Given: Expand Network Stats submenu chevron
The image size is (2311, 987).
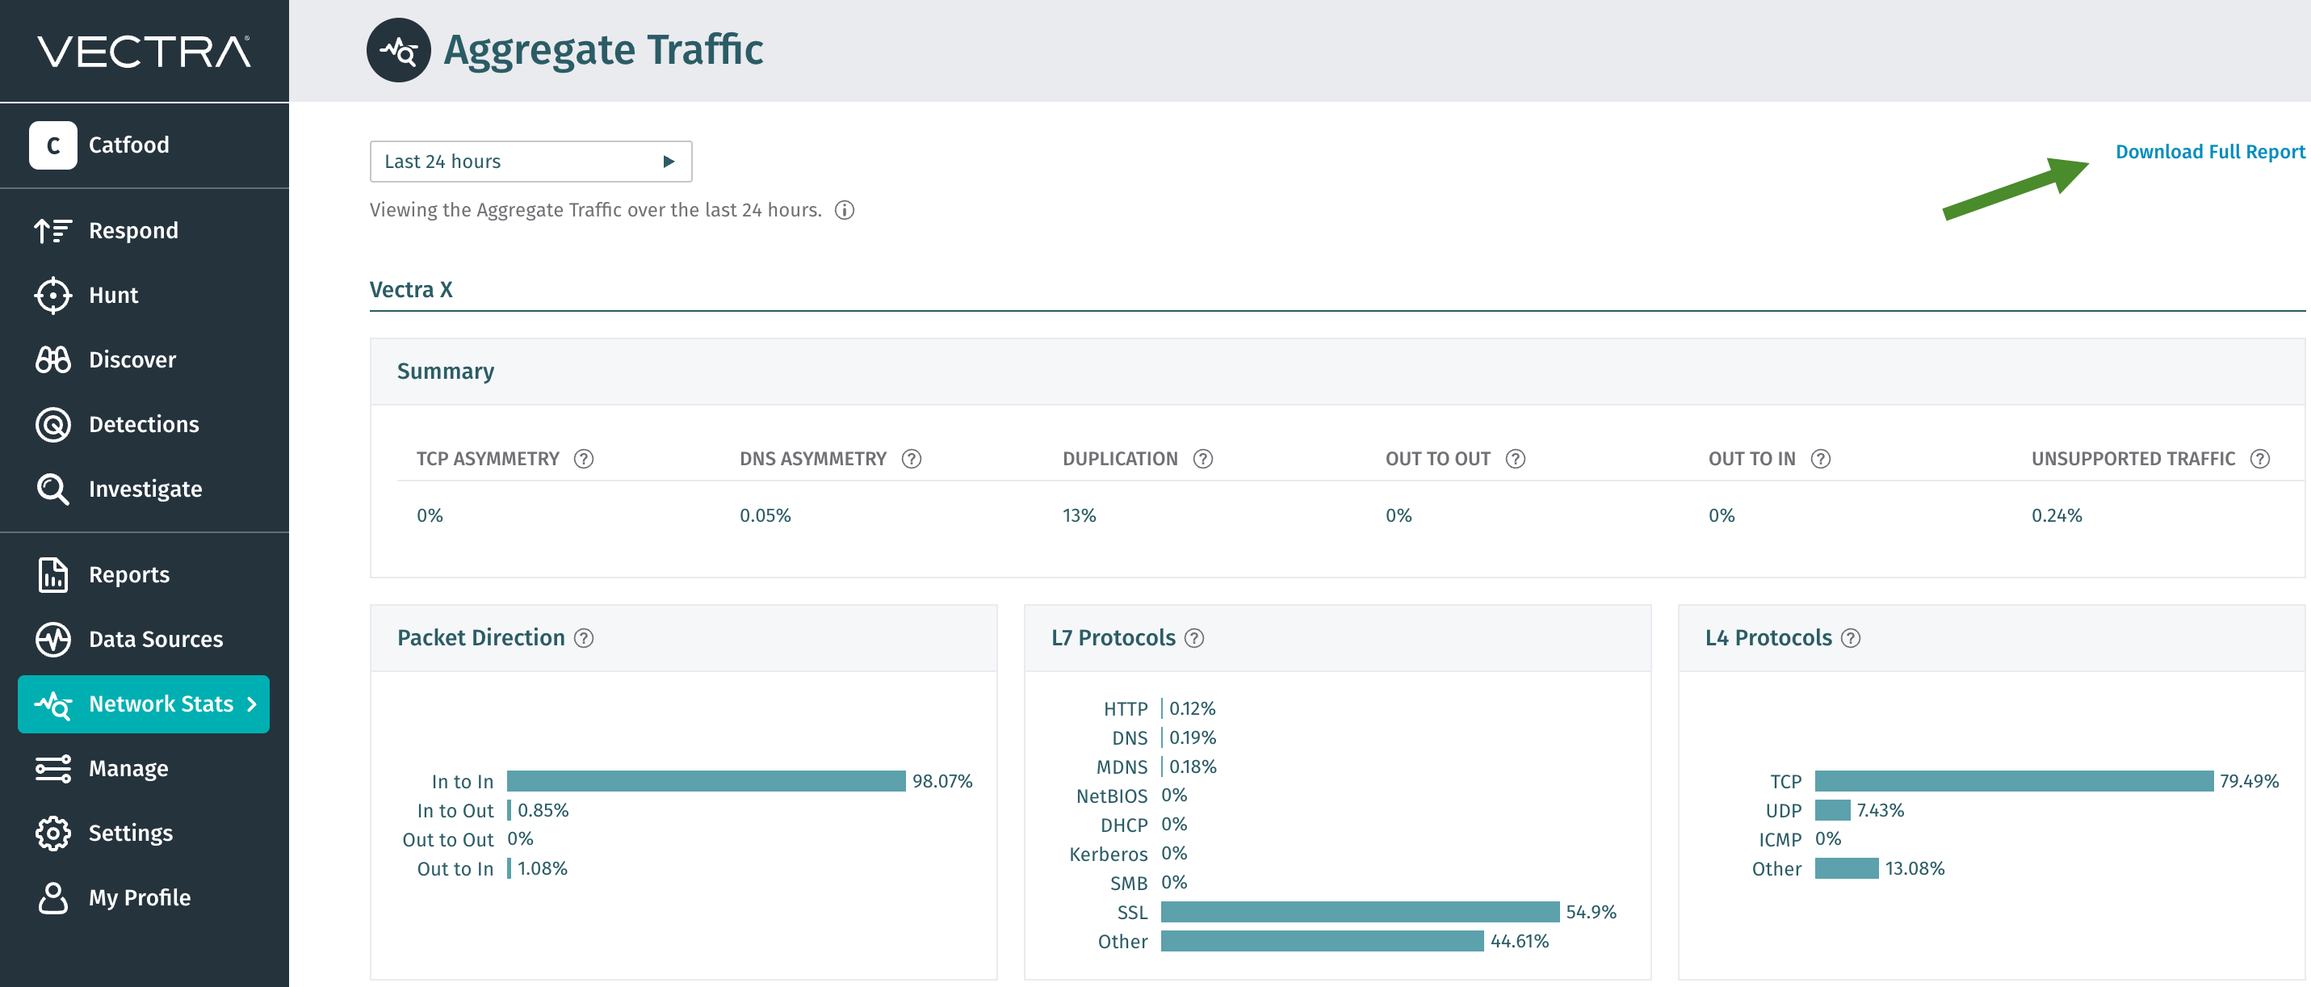Looking at the screenshot, I should point(252,704).
